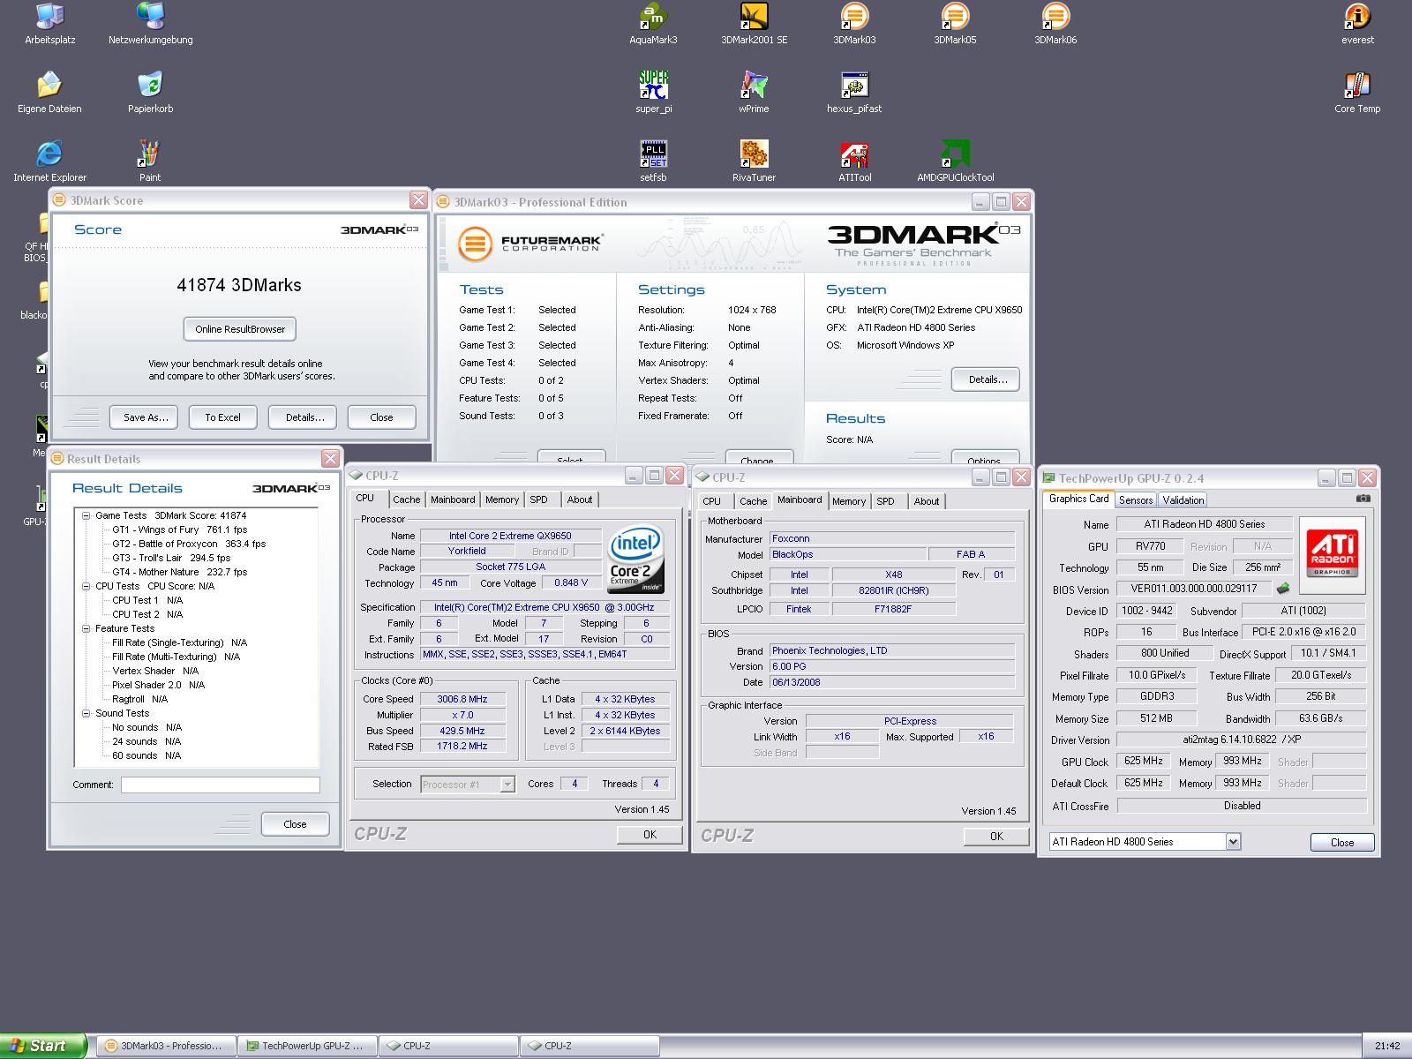The width and height of the screenshot is (1412, 1059).
Task: Select GT2 - Battle of Proxycon result row
Action: (x=190, y=544)
